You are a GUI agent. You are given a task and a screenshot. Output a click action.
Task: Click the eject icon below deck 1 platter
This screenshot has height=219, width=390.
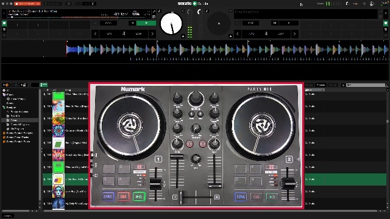[x=183, y=36]
